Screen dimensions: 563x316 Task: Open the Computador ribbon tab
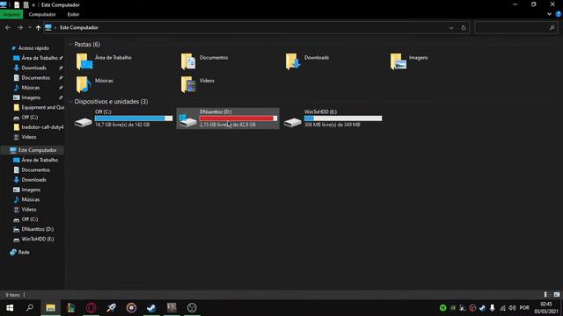[x=42, y=15]
